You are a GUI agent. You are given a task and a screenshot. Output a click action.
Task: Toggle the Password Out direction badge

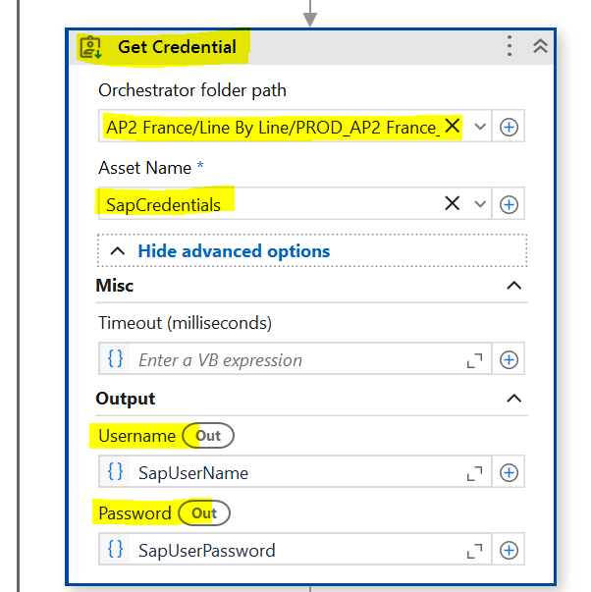pos(204,512)
